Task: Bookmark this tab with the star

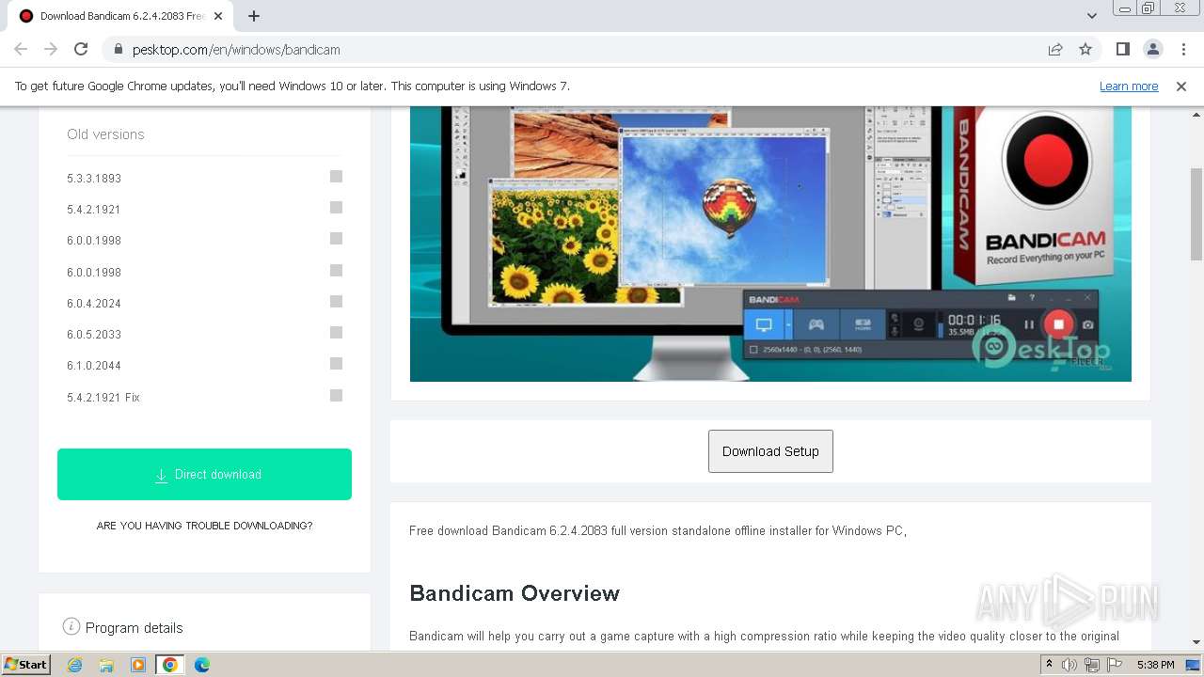Action: (1085, 49)
